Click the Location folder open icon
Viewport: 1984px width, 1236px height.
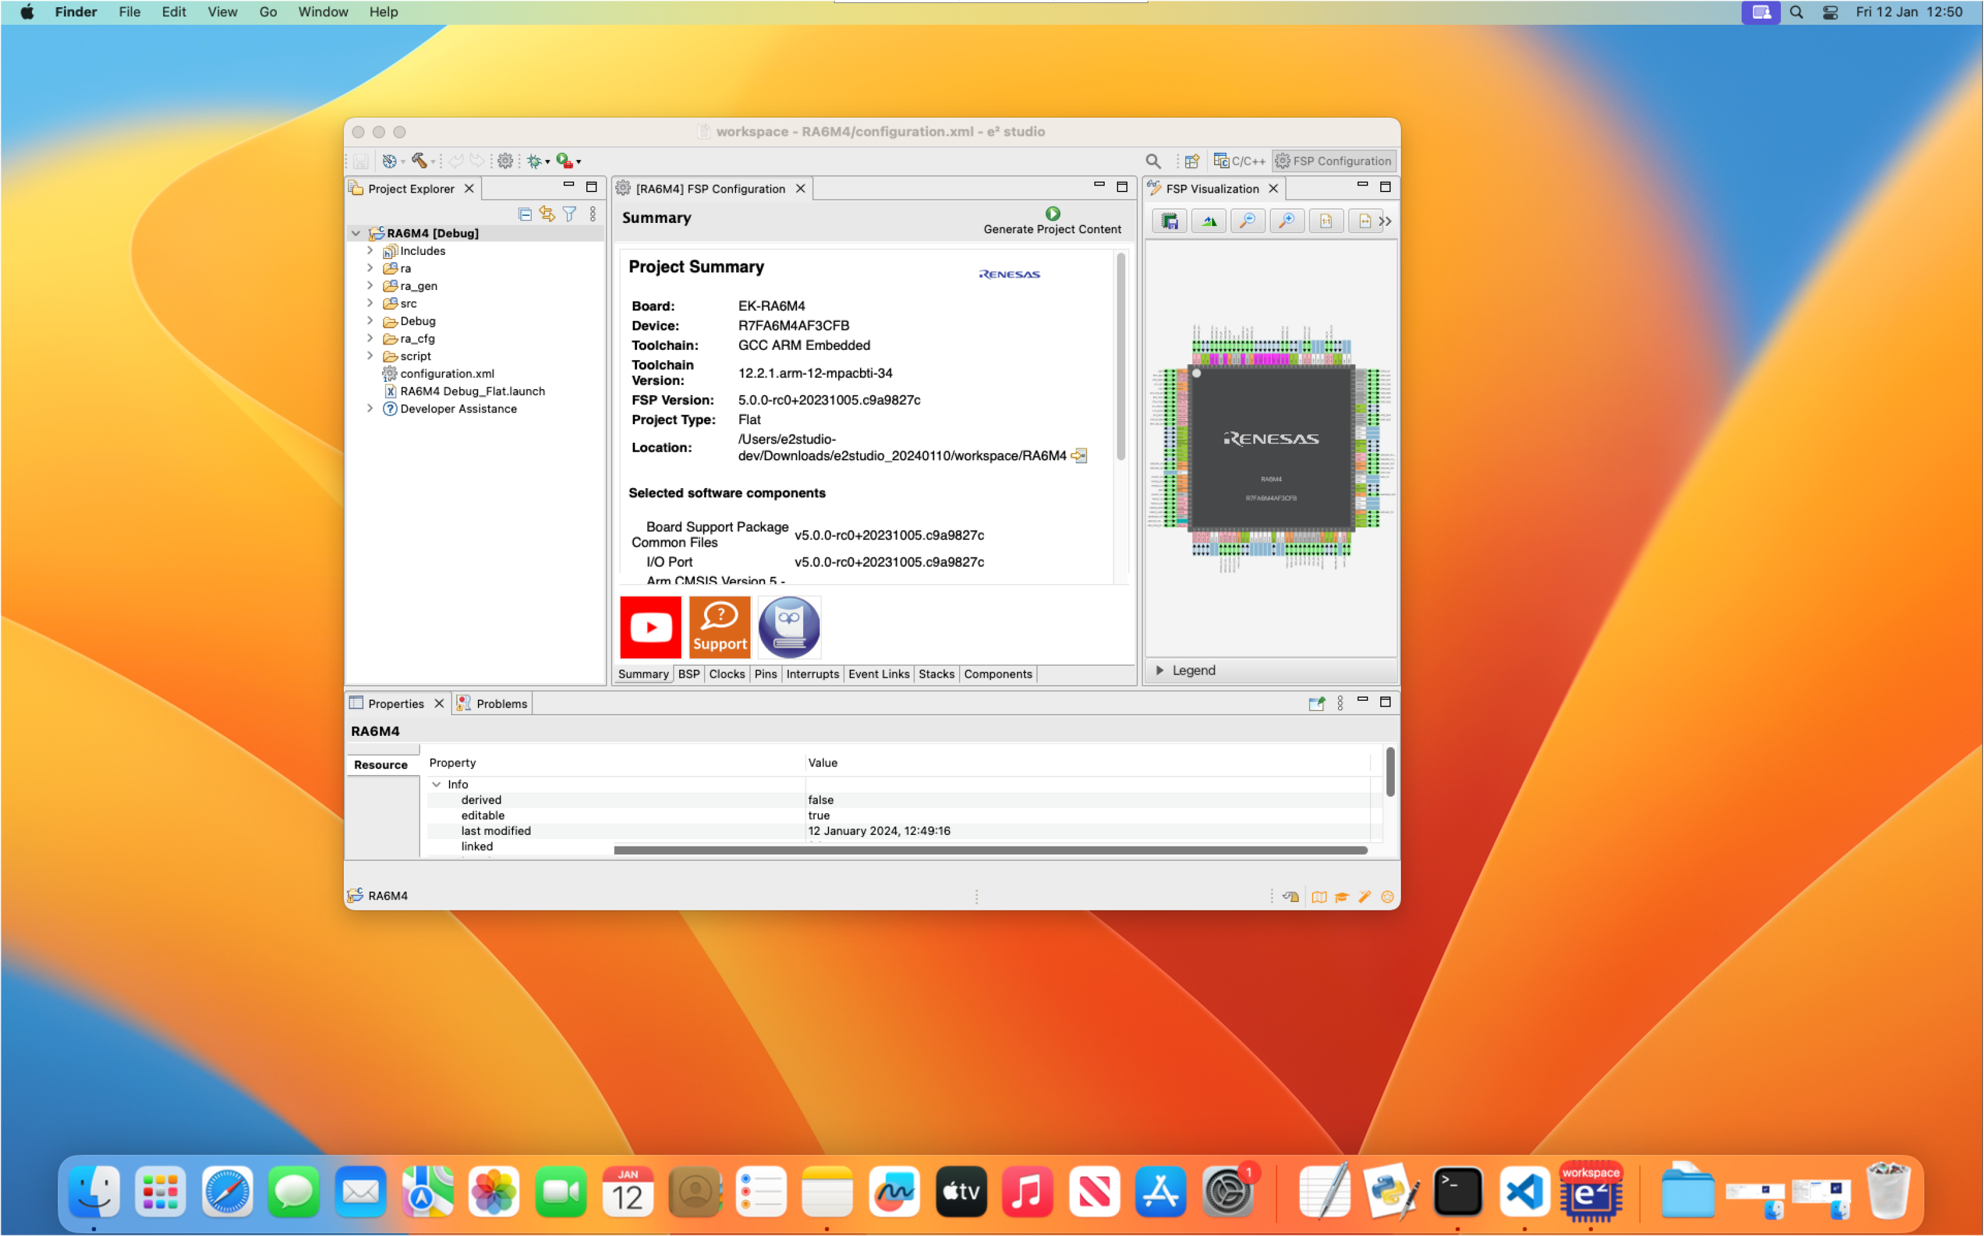1079,455
